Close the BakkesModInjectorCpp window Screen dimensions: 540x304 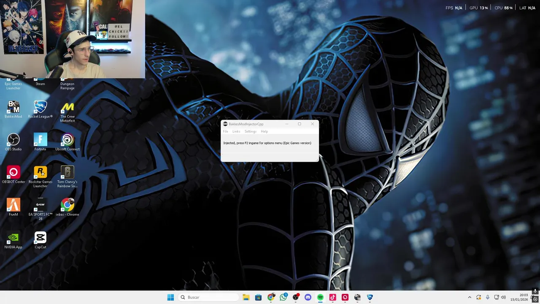[312, 124]
